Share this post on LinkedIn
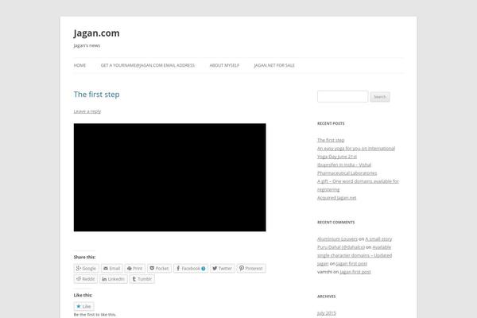Image resolution: width=477 pixels, height=318 pixels. coord(113,279)
